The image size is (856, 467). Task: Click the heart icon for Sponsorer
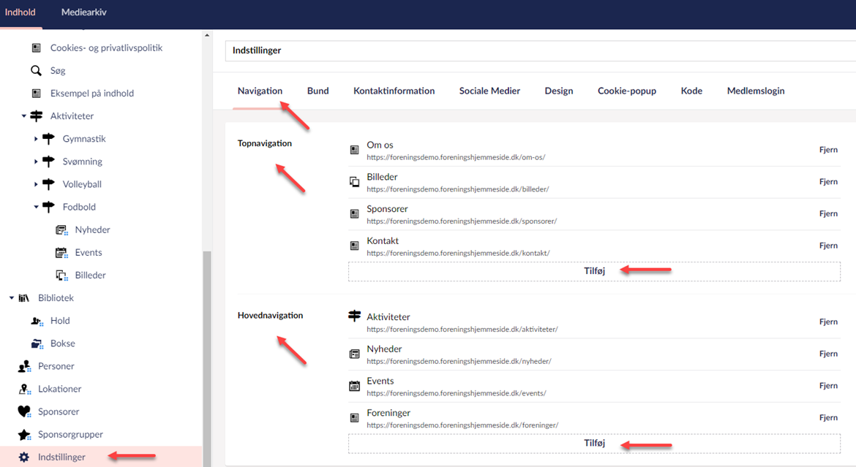(x=24, y=411)
